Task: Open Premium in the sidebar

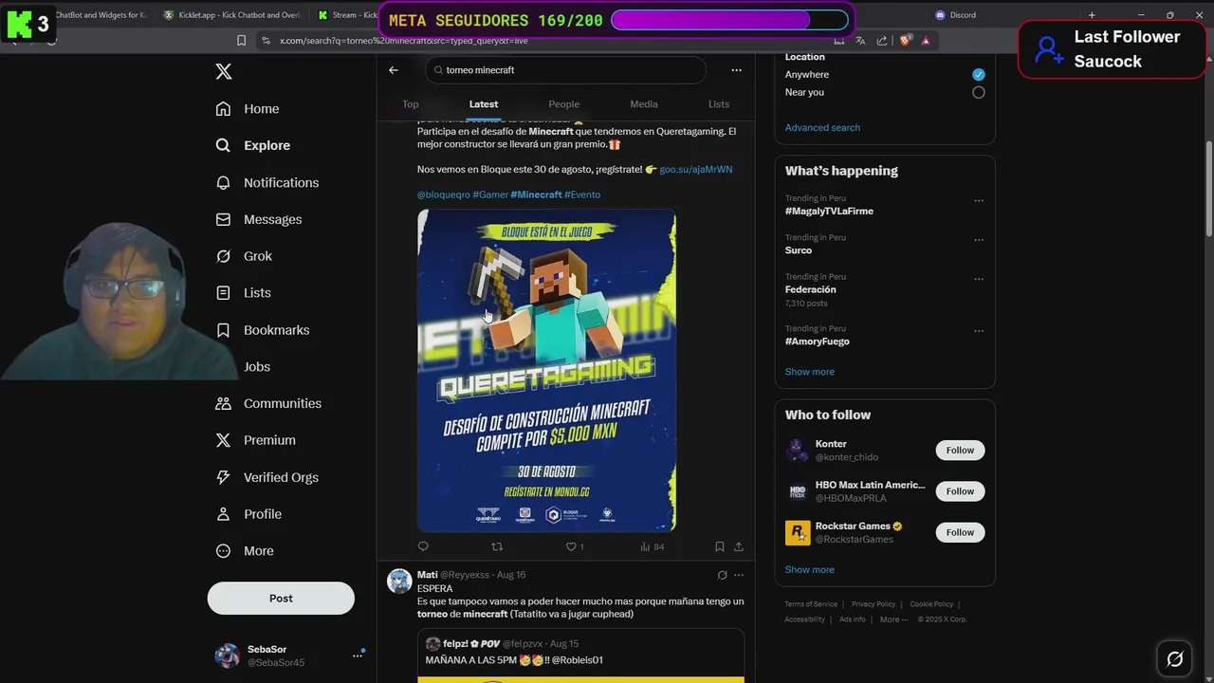Action: (255, 440)
